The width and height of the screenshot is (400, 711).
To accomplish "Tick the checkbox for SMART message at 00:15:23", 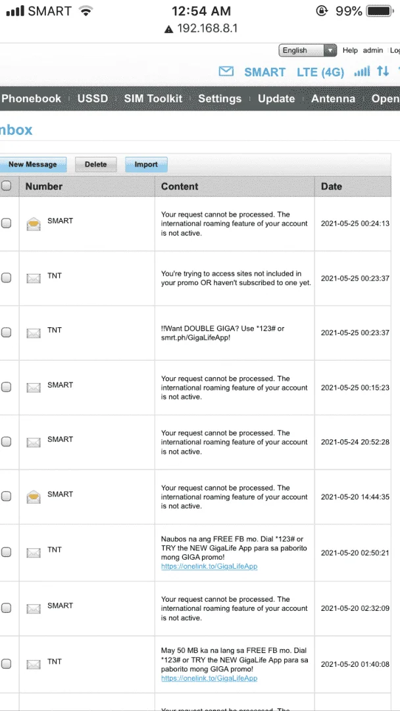I will point(6,387).
